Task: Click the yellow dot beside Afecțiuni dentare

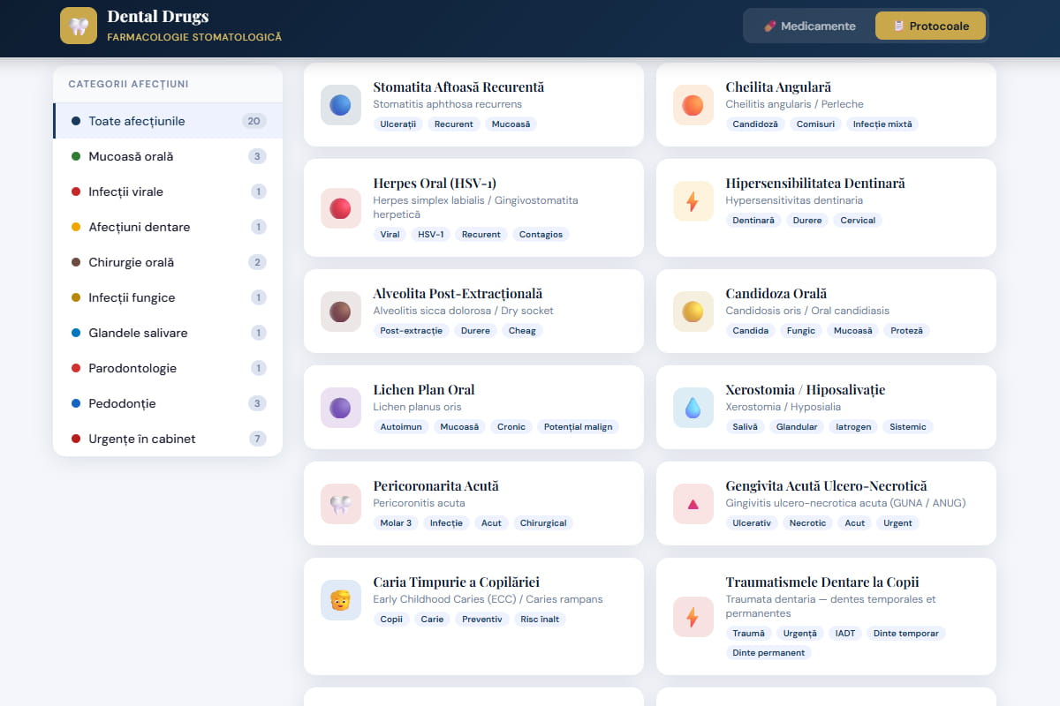Action: (x=76, y=227)
